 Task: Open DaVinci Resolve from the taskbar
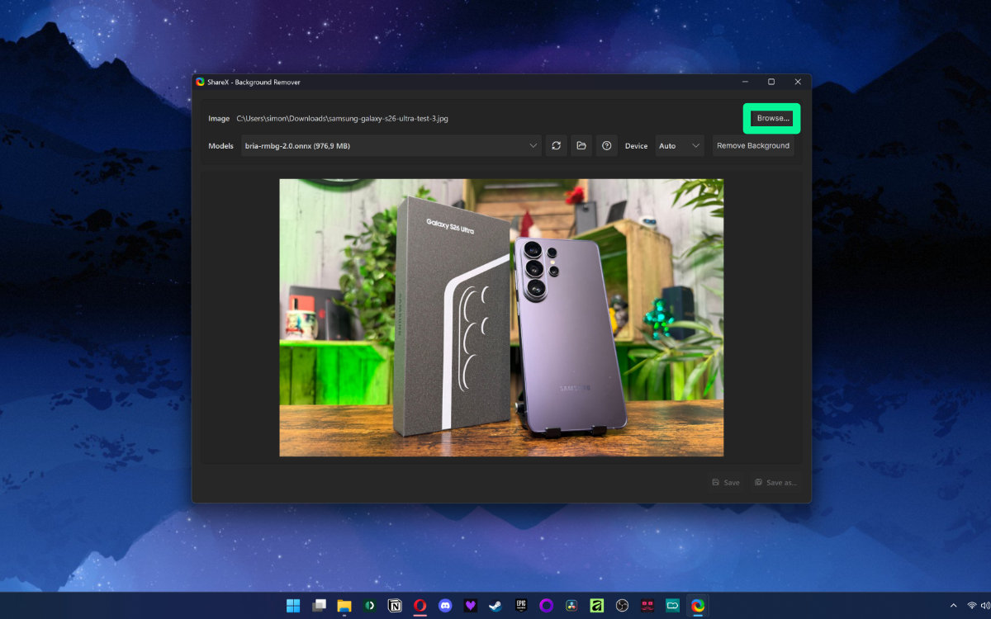(x=571, y=606)
